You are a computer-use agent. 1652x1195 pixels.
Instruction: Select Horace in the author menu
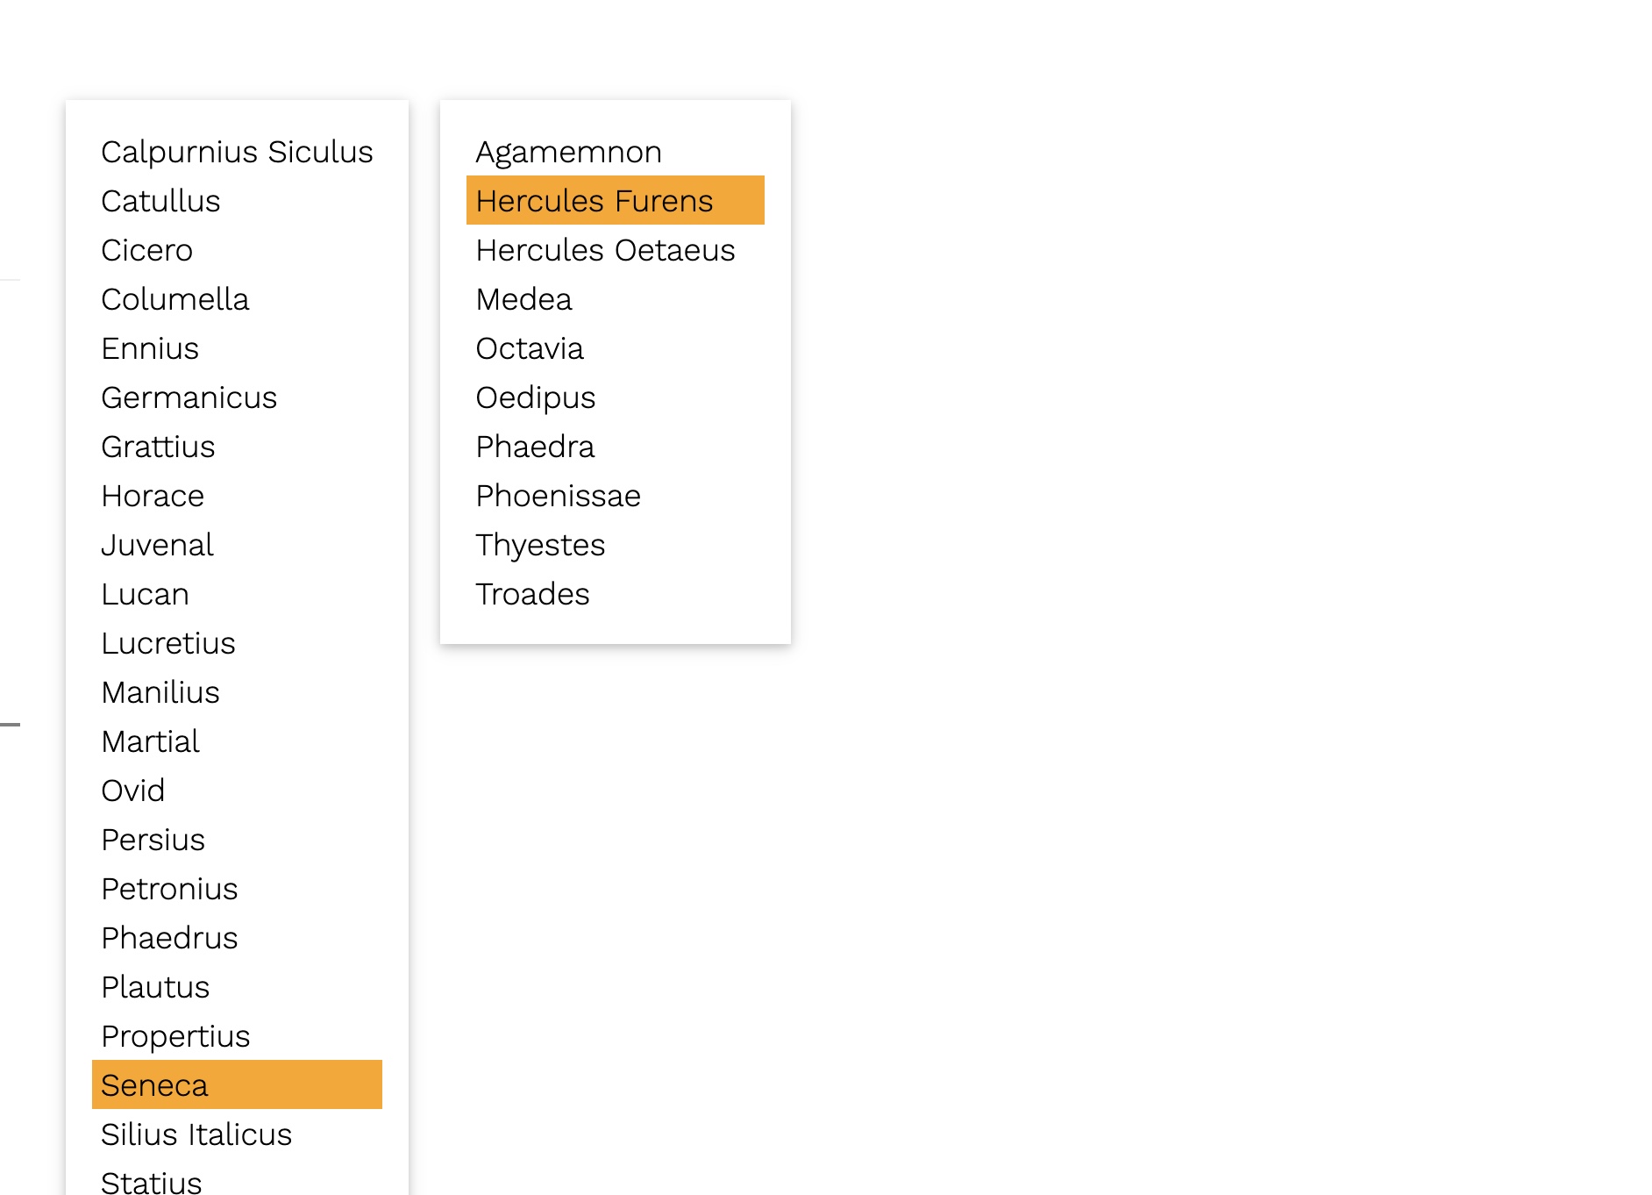pos(153,496)
